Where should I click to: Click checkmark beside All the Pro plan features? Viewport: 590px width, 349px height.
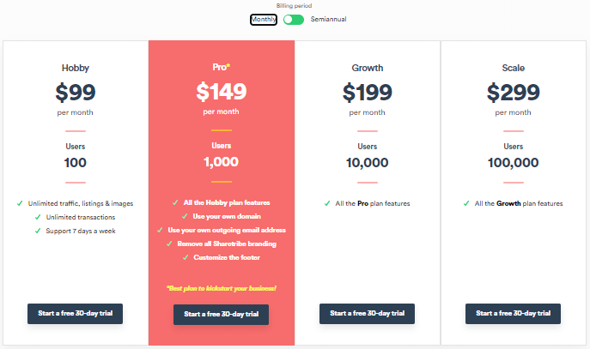(327, 203)
